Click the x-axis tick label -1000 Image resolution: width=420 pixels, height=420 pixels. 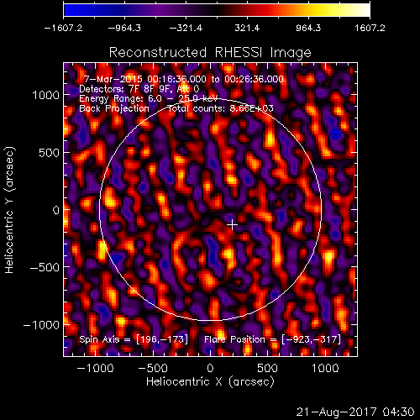click(95, 368)
